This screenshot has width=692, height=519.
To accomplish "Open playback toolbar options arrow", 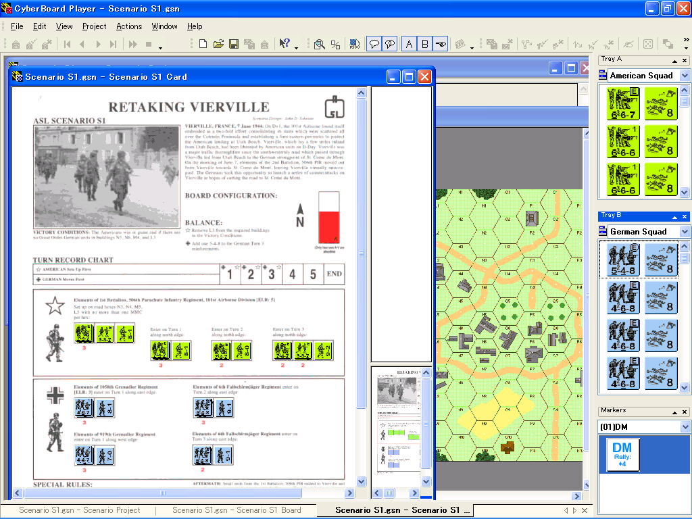I will (160, 48).
